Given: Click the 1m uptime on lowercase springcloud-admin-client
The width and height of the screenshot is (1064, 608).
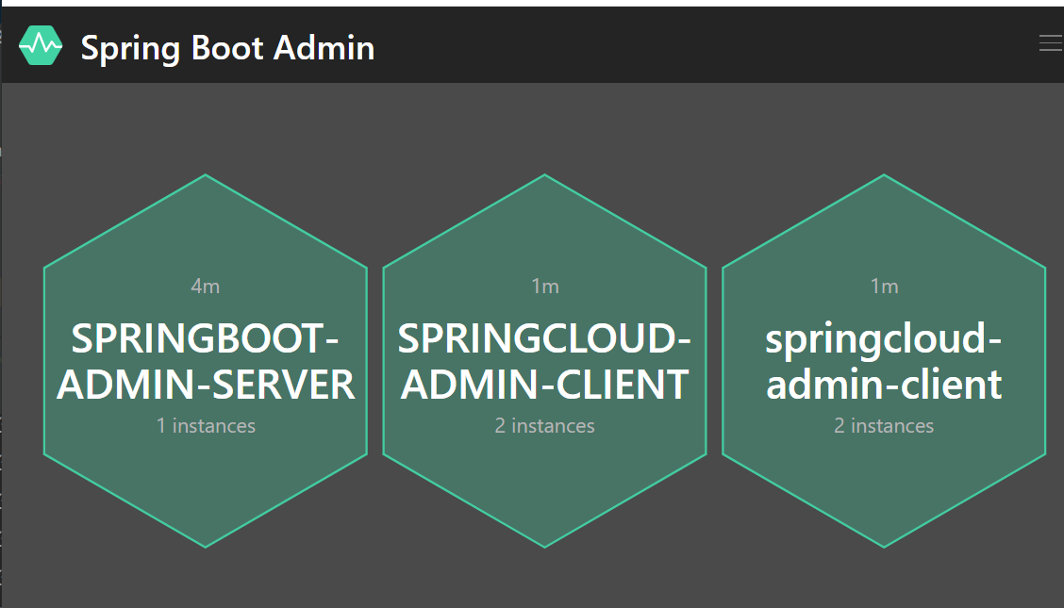Looking at the screenshot, I should tap(884, 286).
